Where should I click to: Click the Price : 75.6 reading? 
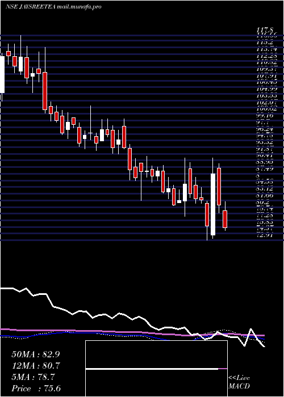click(36, 388)
